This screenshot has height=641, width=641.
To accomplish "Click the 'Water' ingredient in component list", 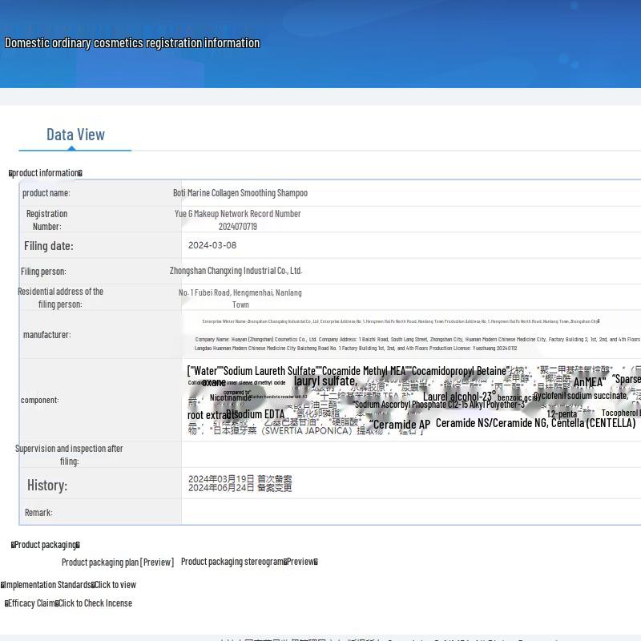I will pos(205,371).
